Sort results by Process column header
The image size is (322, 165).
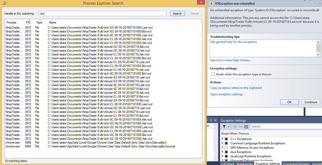pos(15,22)
